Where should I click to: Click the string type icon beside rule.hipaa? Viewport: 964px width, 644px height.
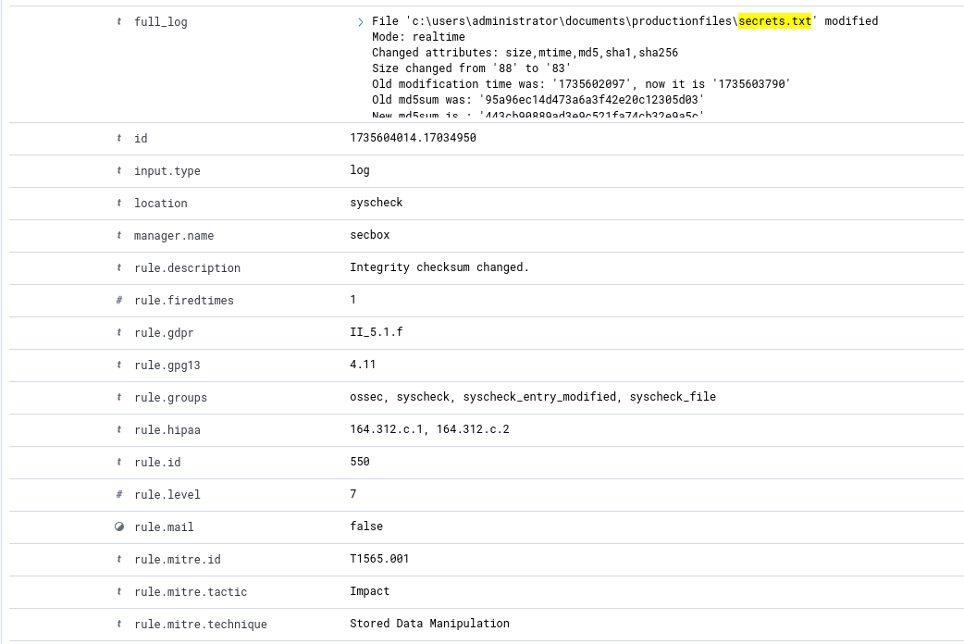coord(118,429)
